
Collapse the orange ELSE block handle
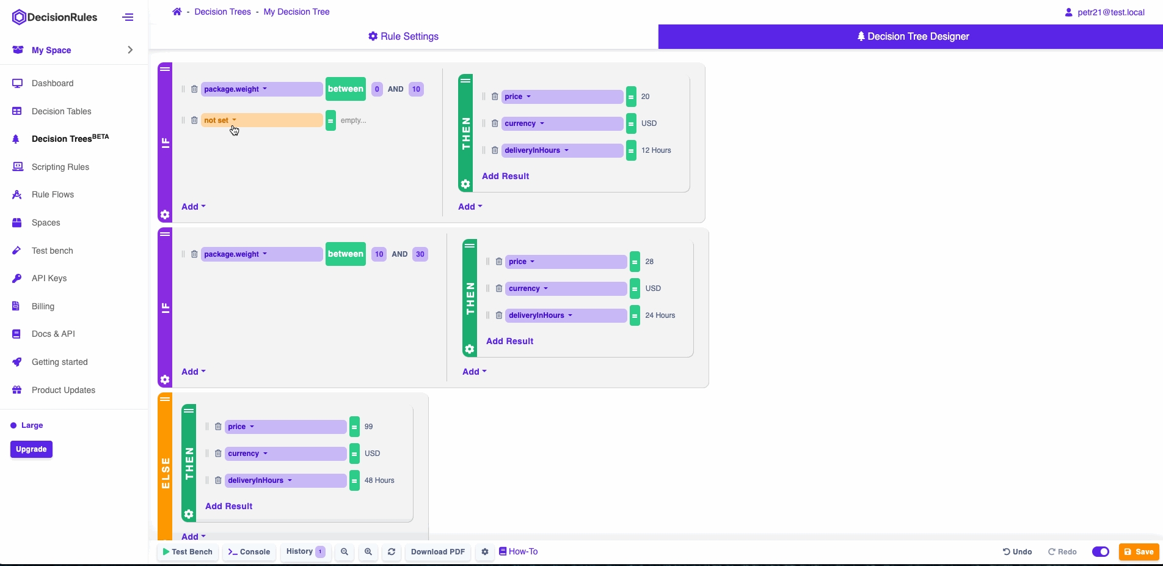pos(165,399)
